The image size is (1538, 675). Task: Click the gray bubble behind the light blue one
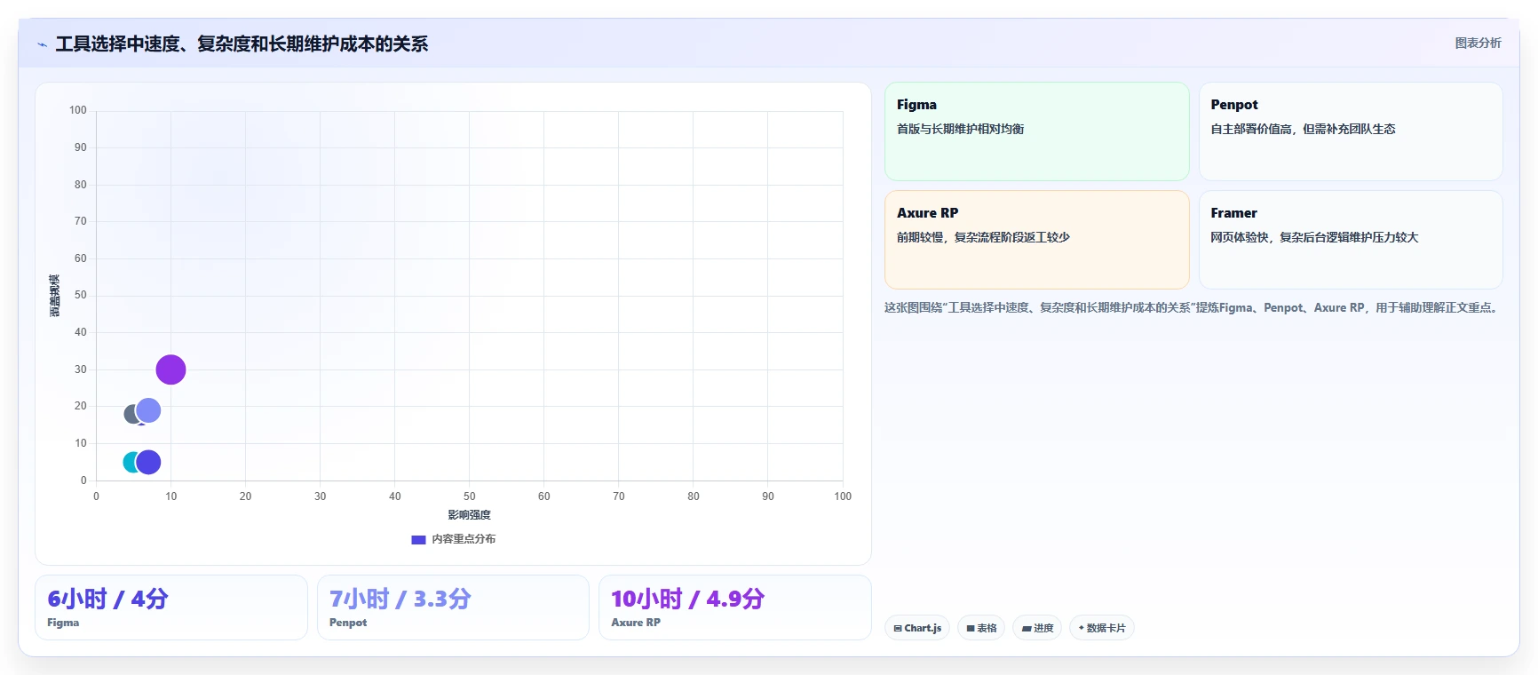coord(131,414)
